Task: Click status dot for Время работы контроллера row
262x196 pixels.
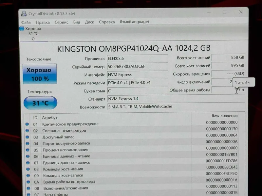Action: (x=28, y=182)
